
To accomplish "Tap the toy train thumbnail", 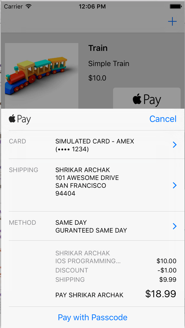I will click(42, 76).
